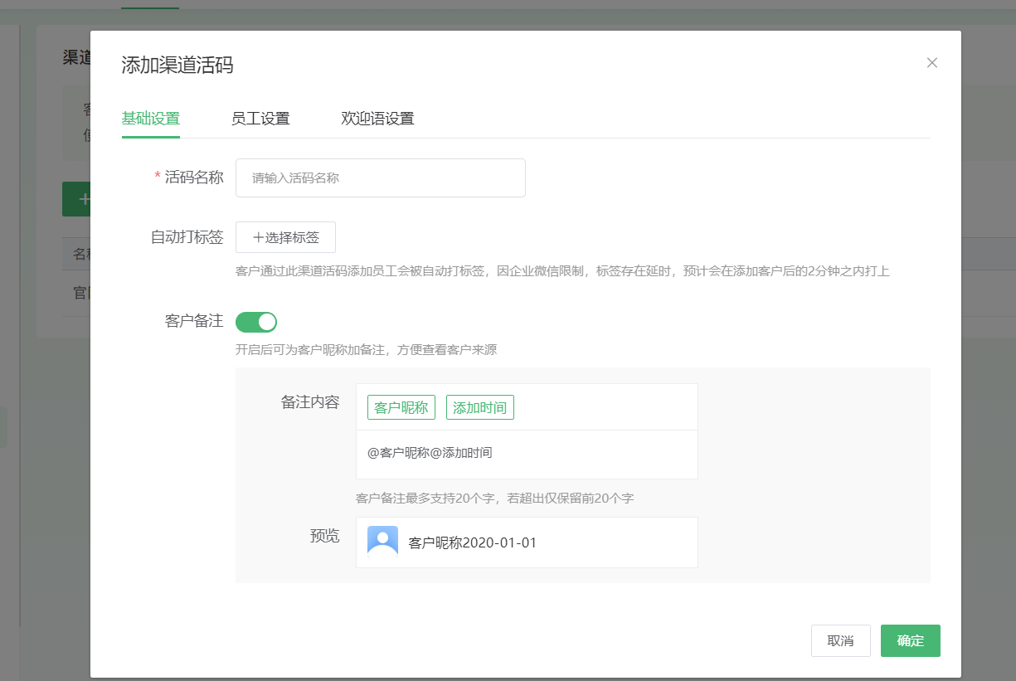Click the 添加渠道活码 dialog title
1016x681 pixels.
177,66
